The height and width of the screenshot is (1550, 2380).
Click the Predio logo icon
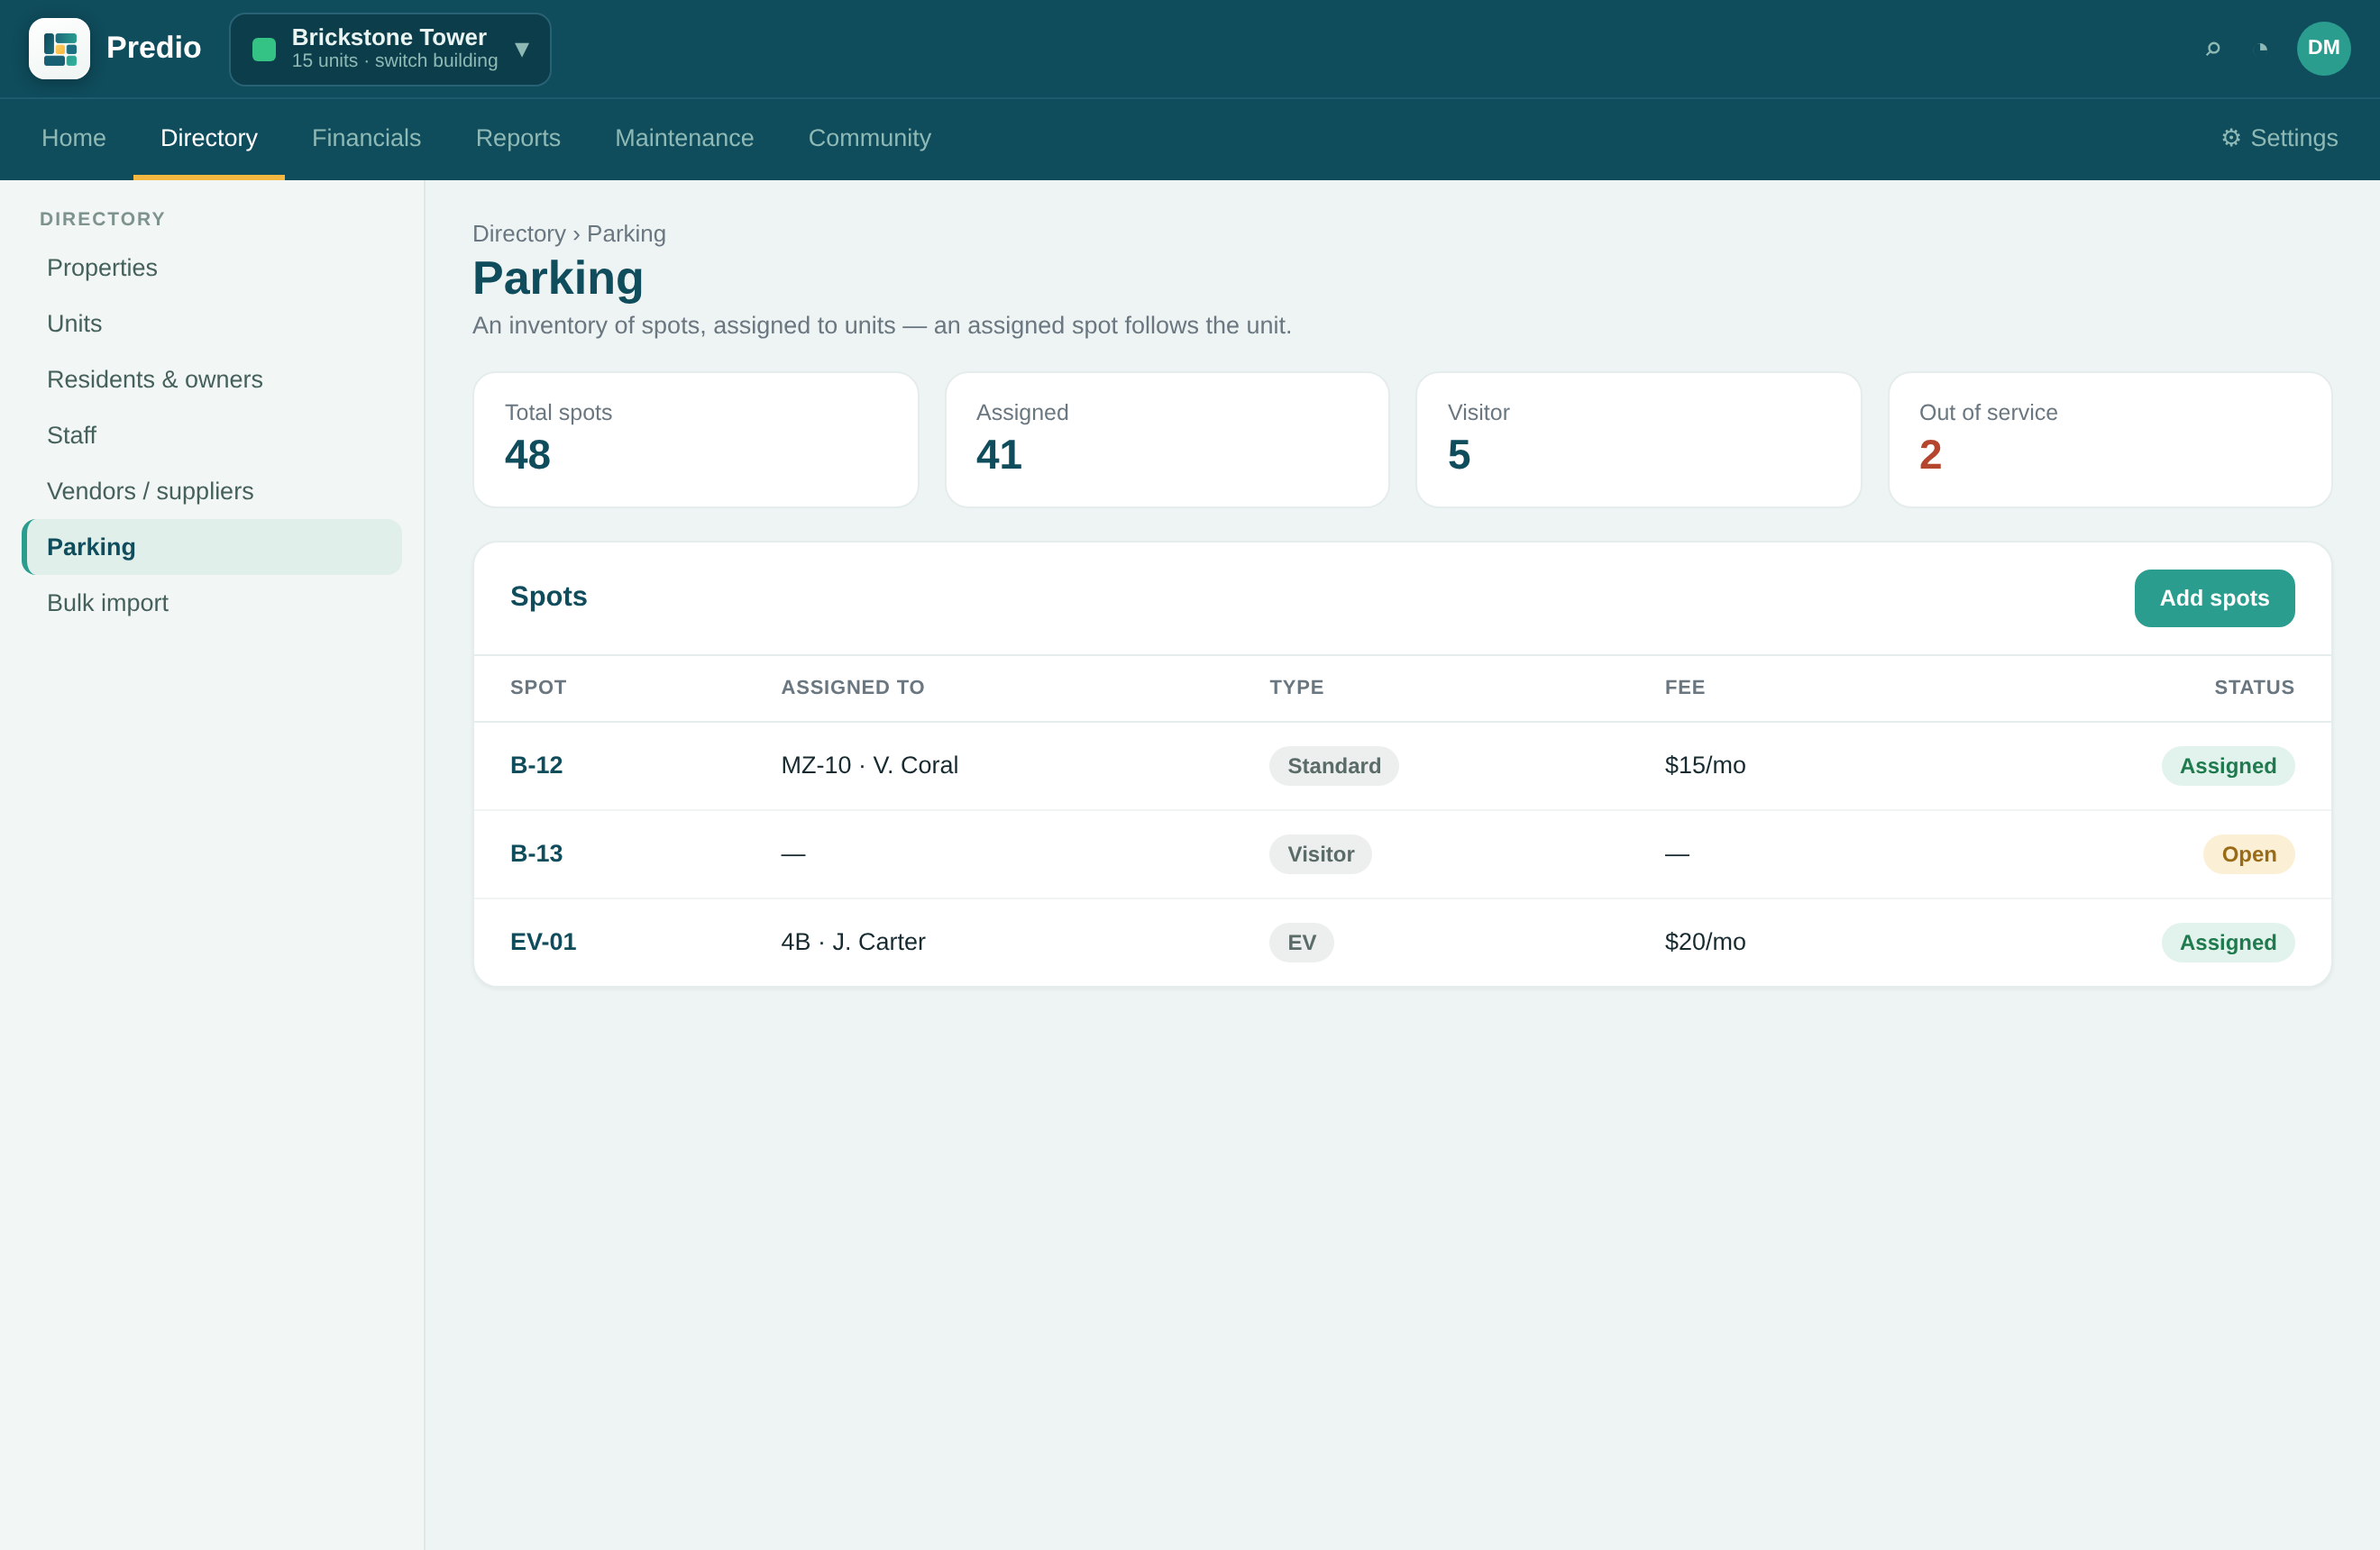pyautogui.click(x=59, y=48)
